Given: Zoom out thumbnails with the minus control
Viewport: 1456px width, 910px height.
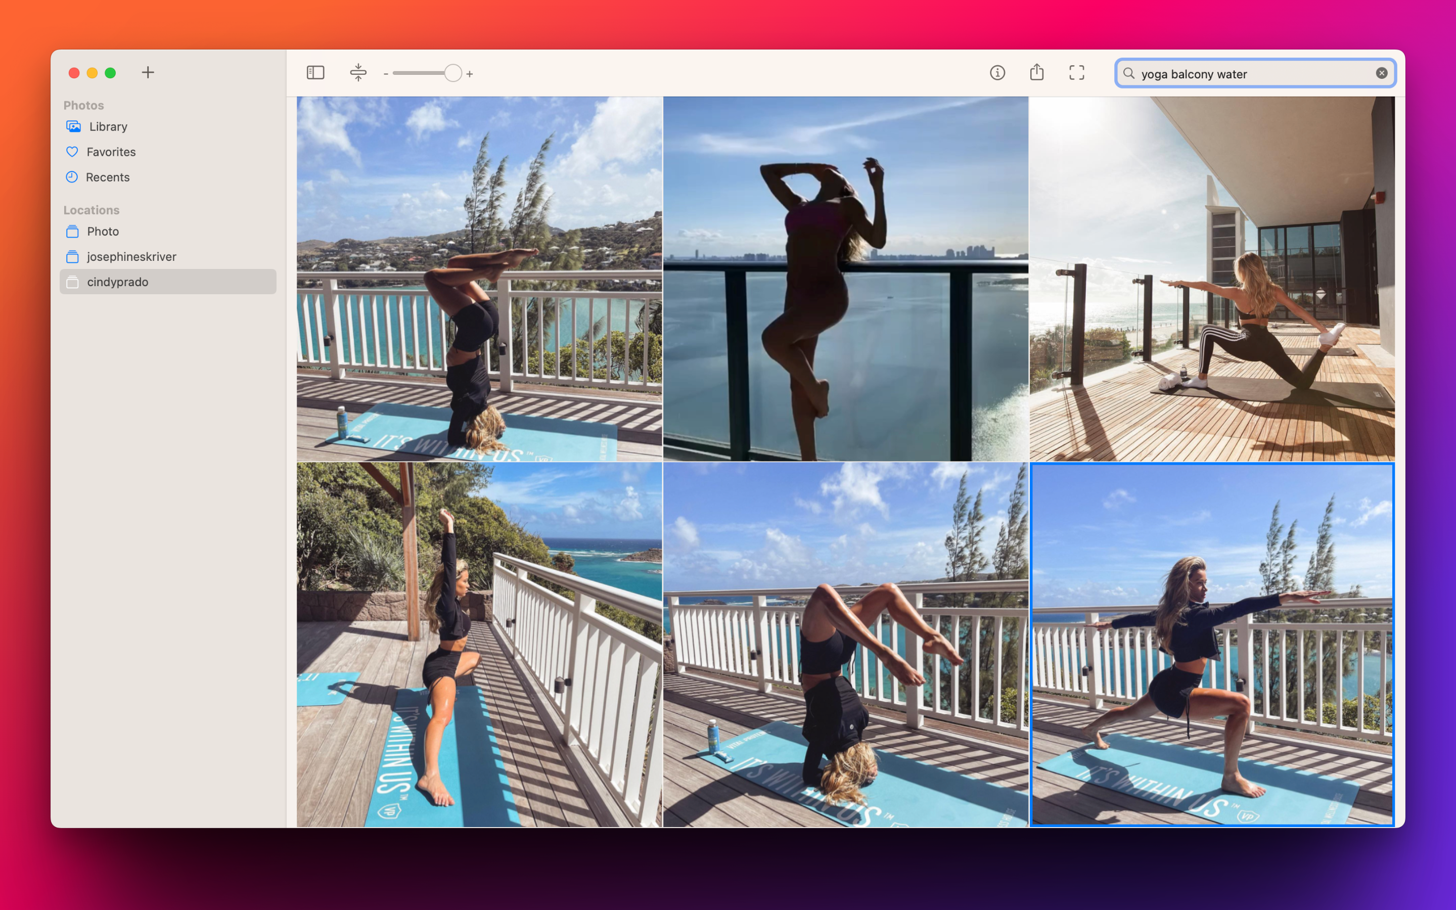Looking at the screenshot, I should tap(386, 73).
